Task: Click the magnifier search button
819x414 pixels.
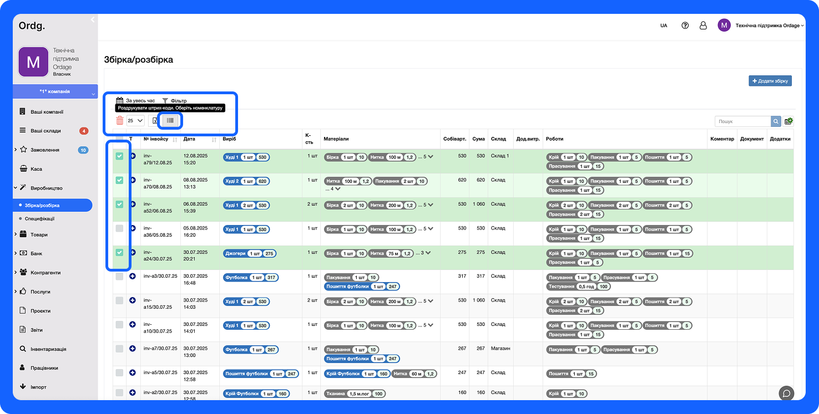Action: coord(776,121)
